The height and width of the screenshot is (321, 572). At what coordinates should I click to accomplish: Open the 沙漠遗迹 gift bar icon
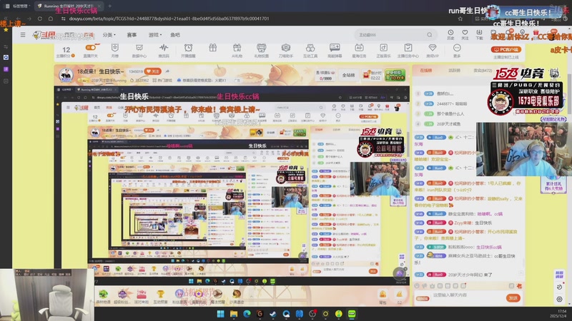pos(237,296)
